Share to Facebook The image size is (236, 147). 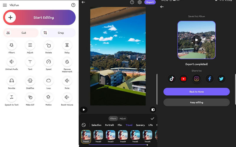click(209, 79)
